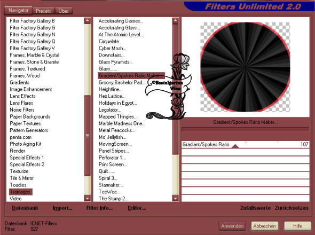This screenshot has width=315, height=235.
Task: Click the category list scrollbar thumb
Action: tap(88, 136)
